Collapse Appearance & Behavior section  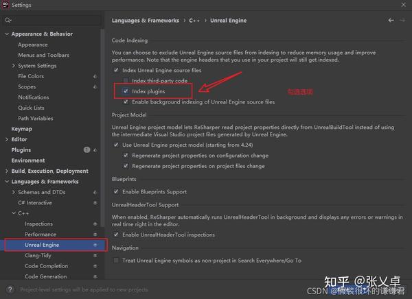point(7,34)
